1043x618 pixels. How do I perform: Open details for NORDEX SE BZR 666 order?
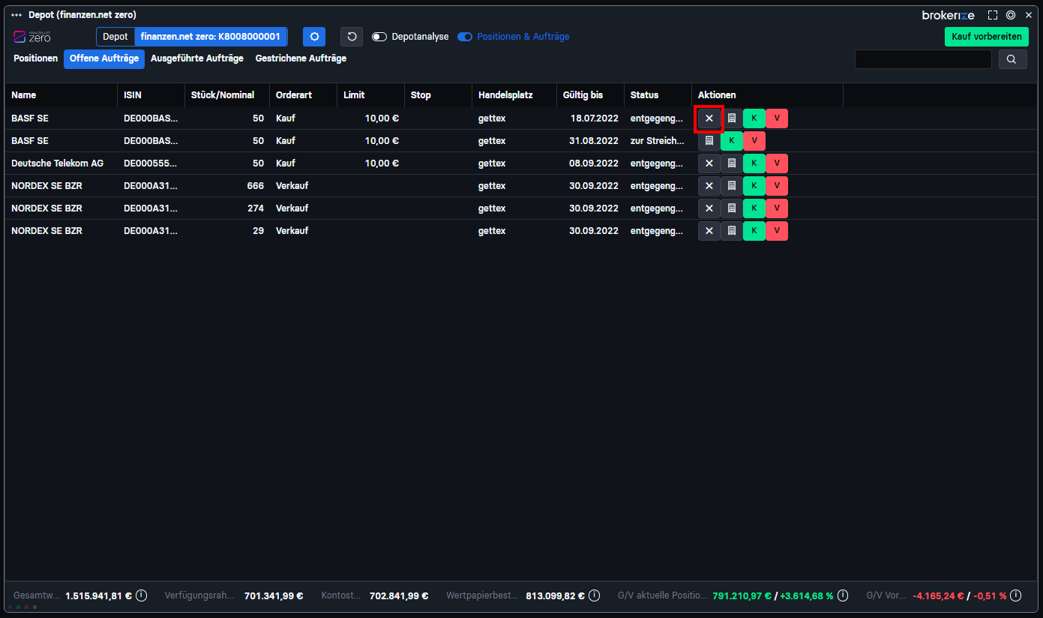(x=732, y=186)
